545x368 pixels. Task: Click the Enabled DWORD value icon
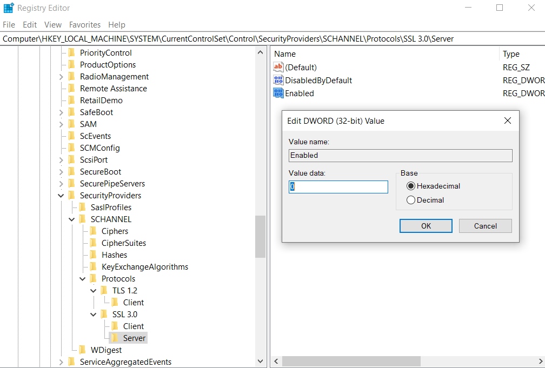coord(278,93)
